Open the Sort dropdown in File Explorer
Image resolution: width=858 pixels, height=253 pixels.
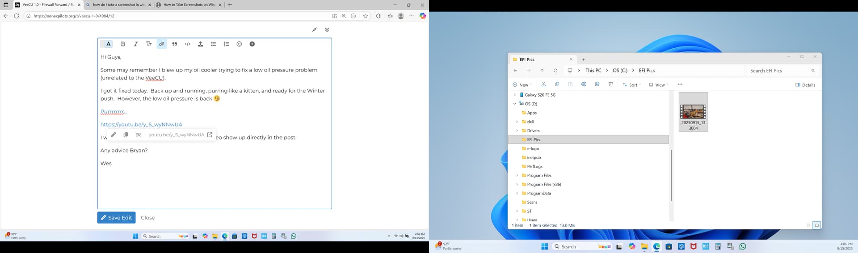(x=632, y=85)
